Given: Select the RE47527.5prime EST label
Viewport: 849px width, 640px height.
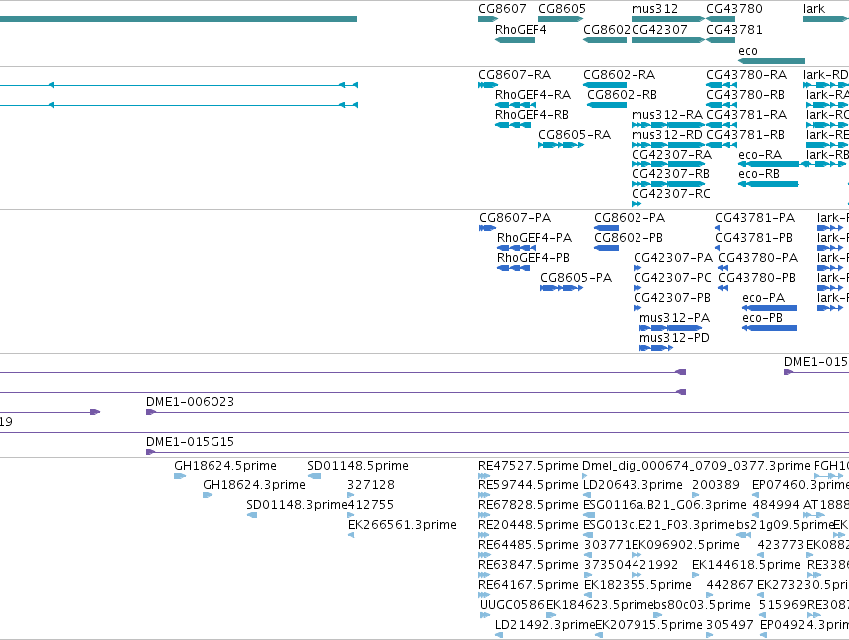Looking at the screenshot, I should 528,466.
